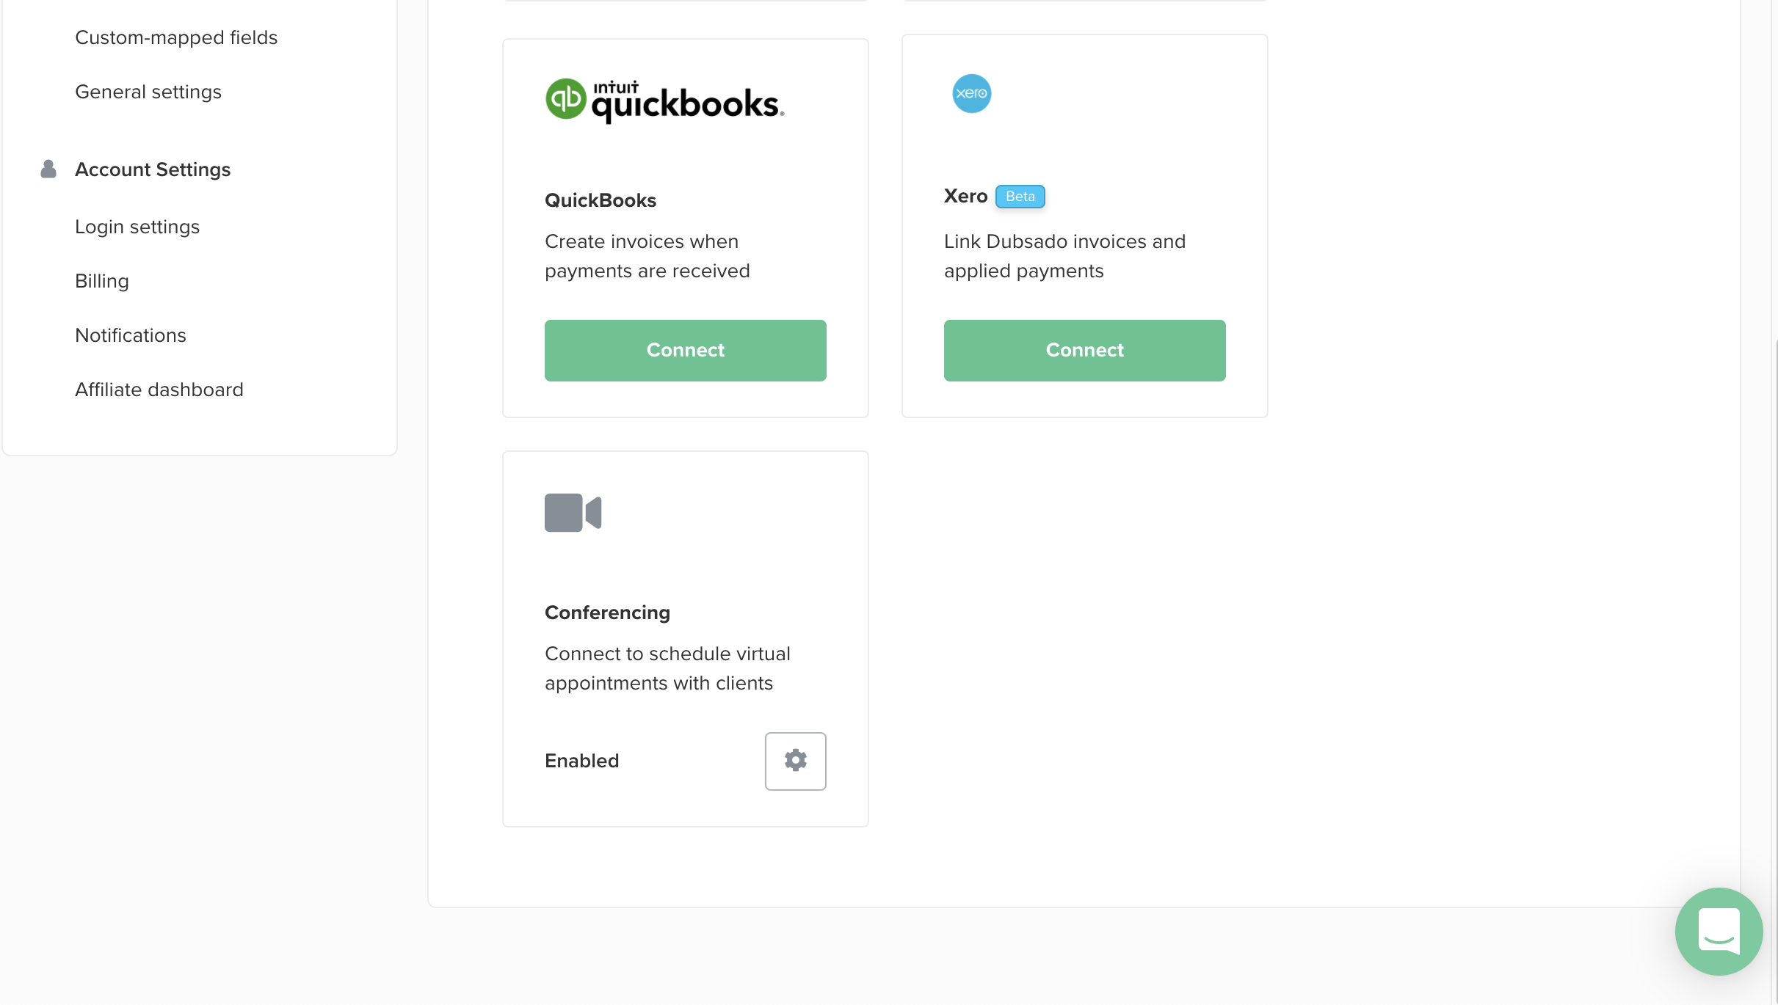Click the Xero circular logo icon
The height and width of the screenshot is (1005, 1778).
click(970, 94)
